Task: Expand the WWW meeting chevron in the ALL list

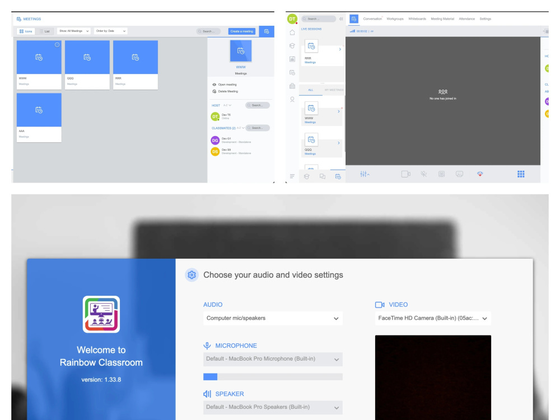Action: 339,111
